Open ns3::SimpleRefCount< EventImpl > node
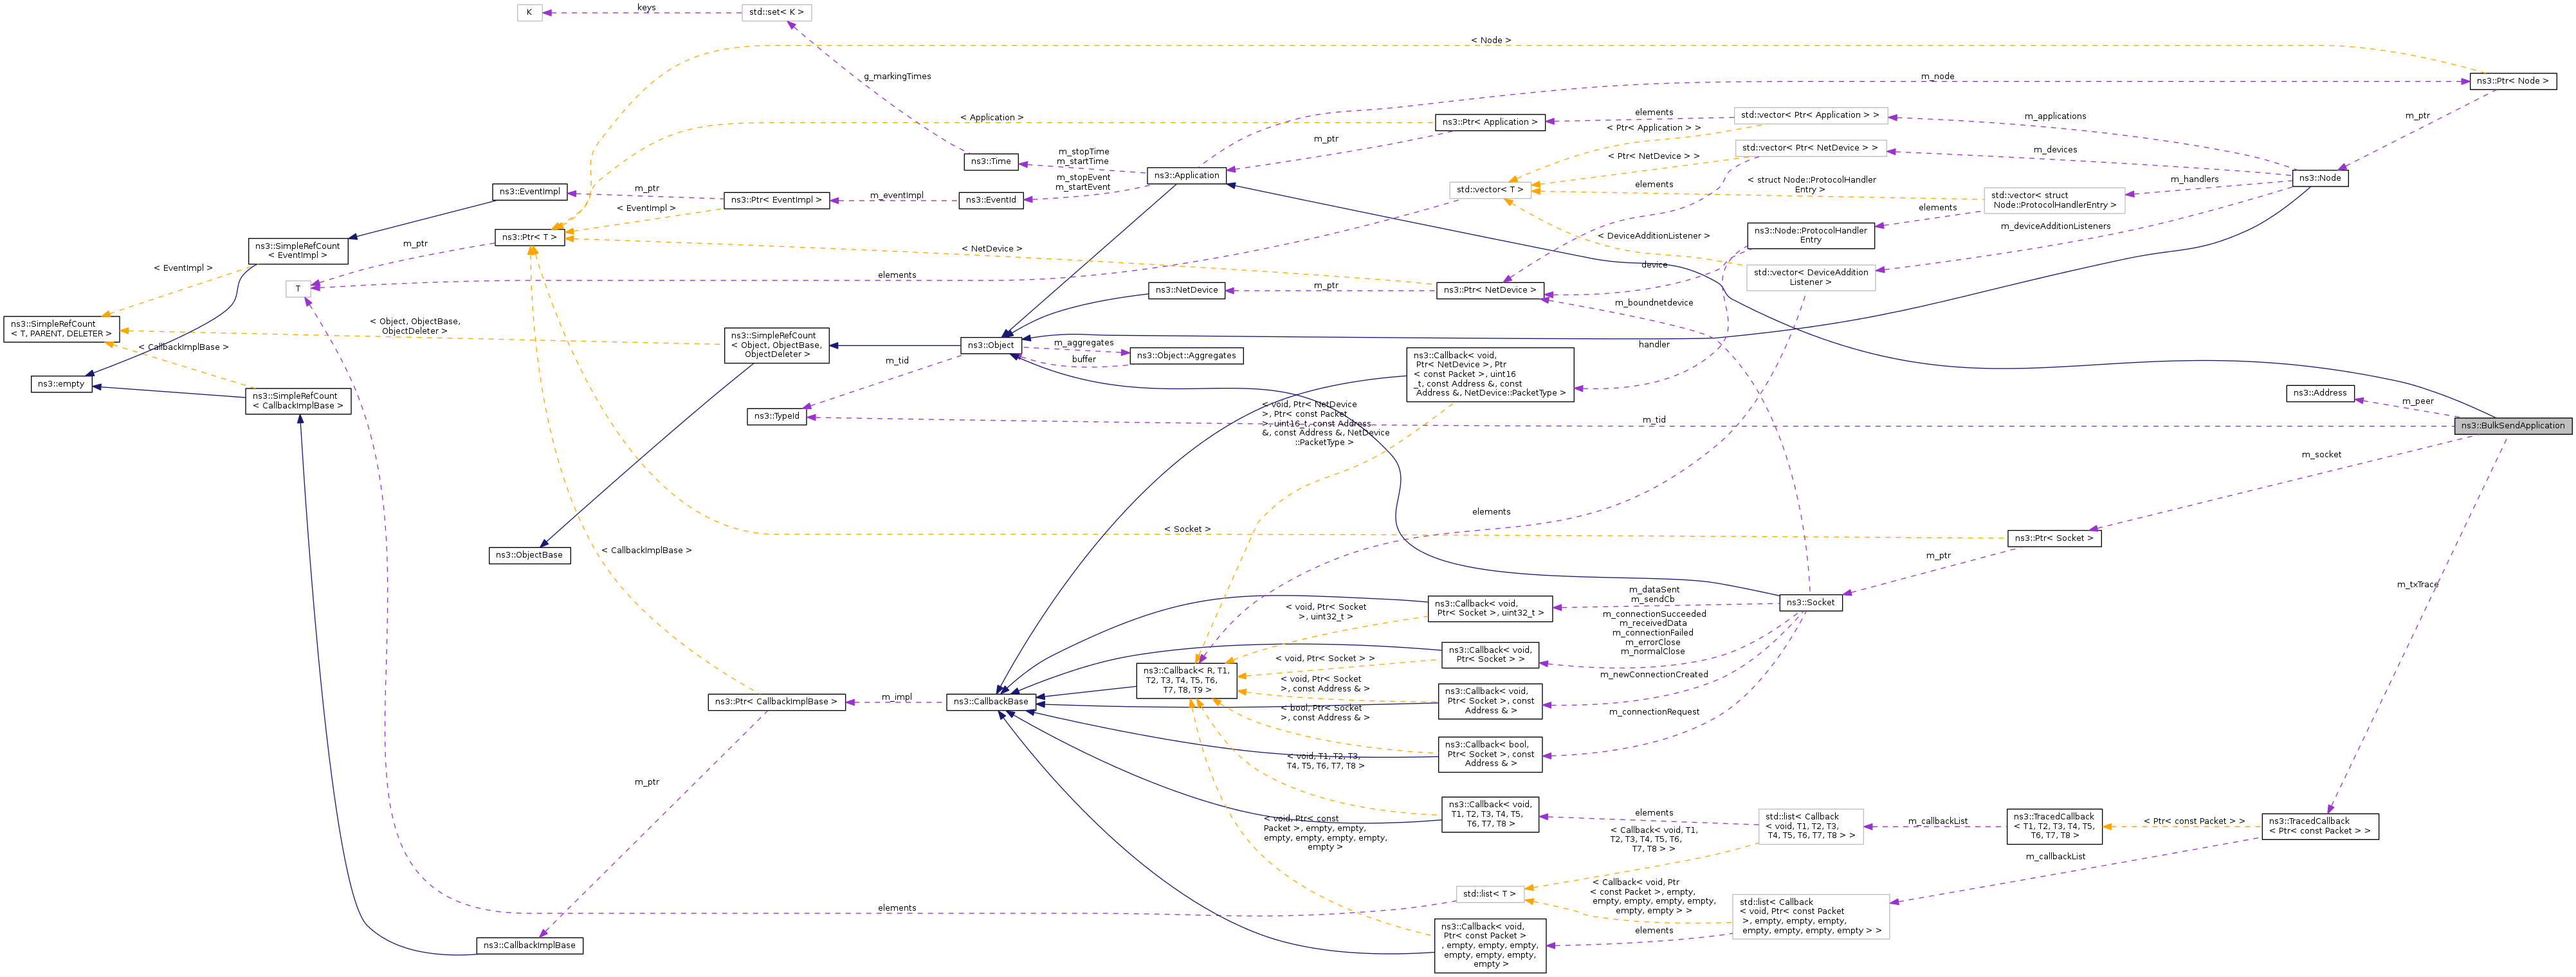This screenshot has width=2576, height=977. [298, 251]
